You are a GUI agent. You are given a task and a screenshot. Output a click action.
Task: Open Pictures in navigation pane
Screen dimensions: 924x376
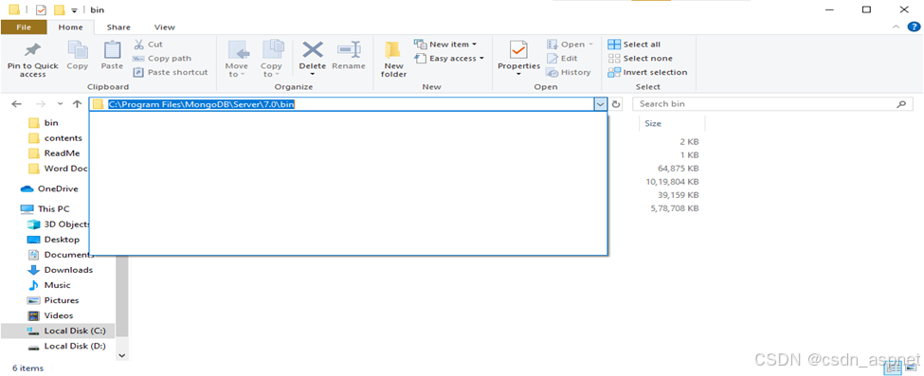tap(54, 300)
